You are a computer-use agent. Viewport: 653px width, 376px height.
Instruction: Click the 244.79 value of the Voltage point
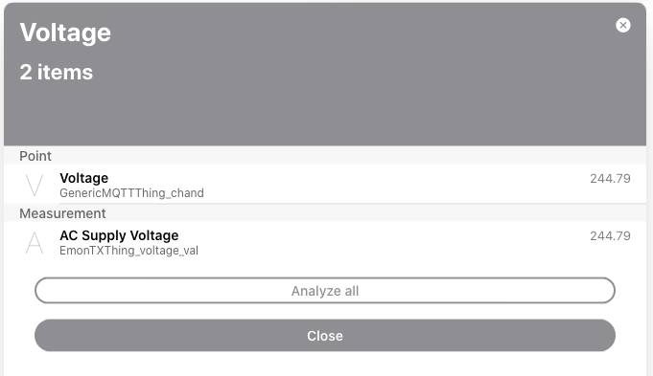[610, 179]
